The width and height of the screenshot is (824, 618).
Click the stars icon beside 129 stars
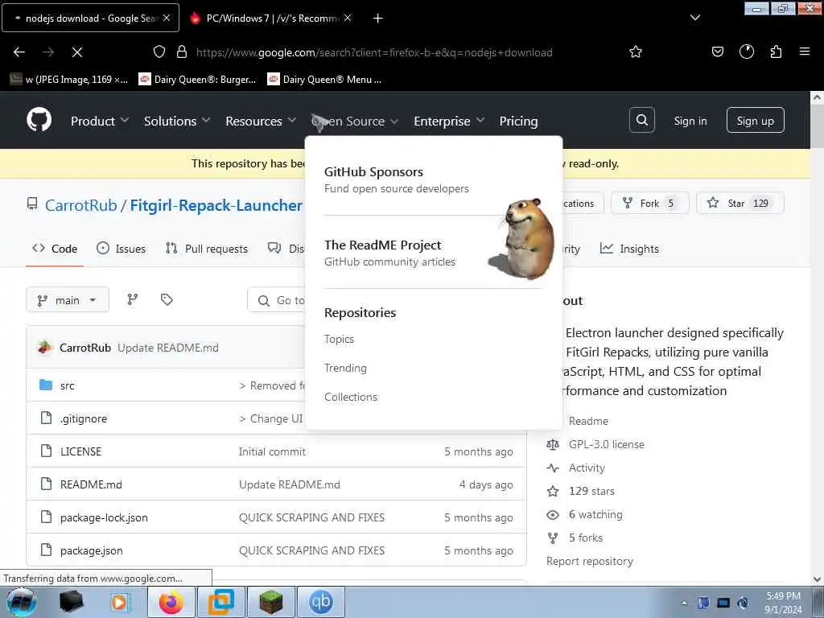click(553, 492)
